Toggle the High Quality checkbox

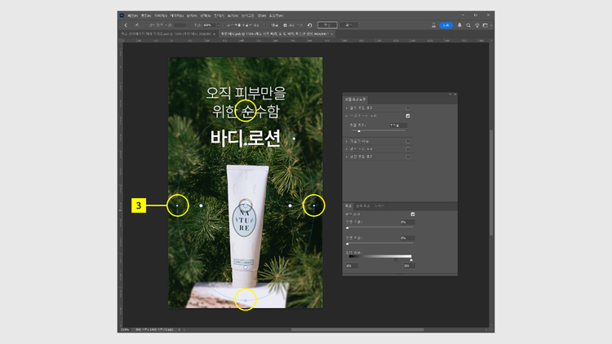[266, 25]
